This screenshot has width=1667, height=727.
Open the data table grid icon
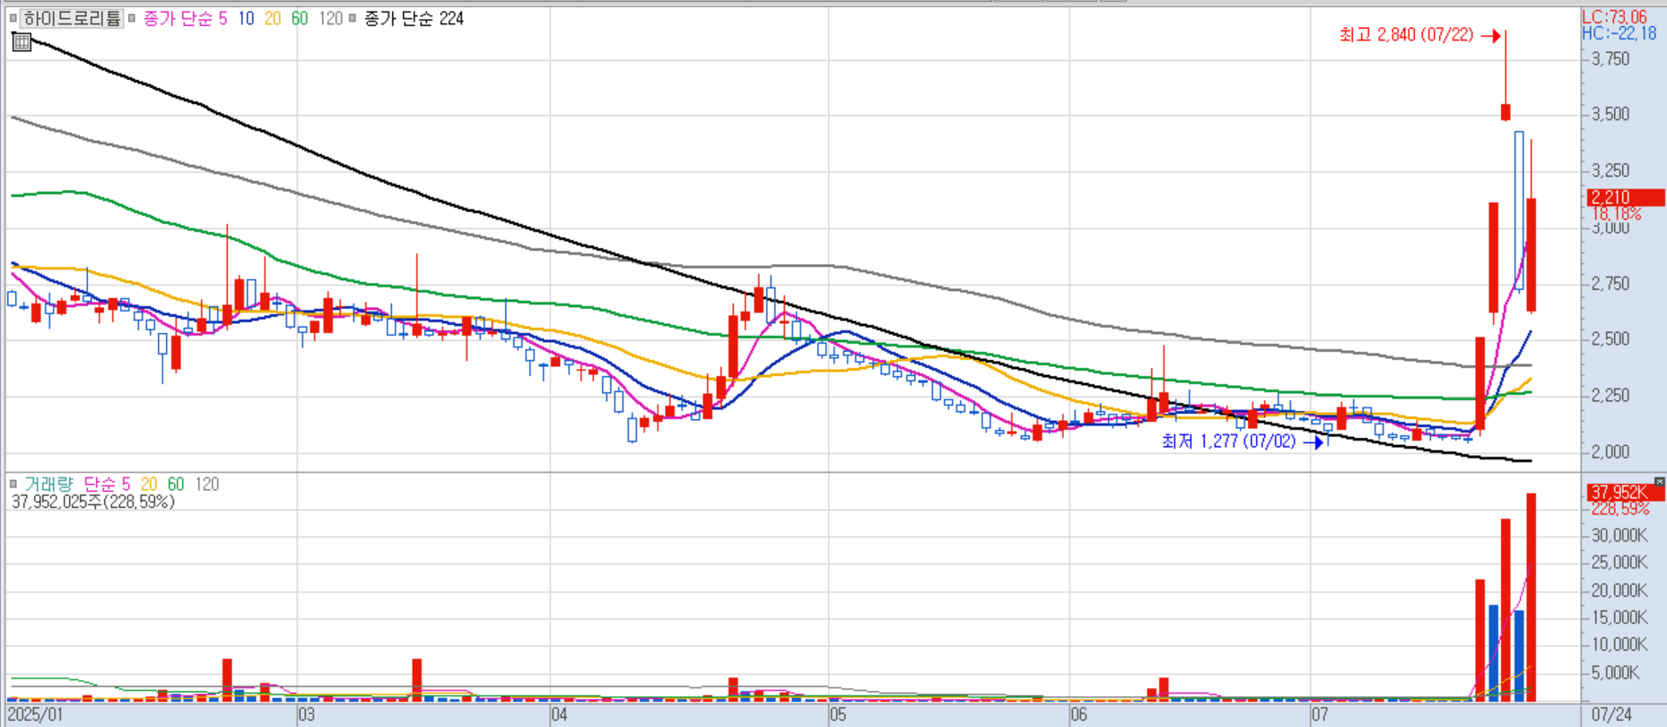[22, 41]
